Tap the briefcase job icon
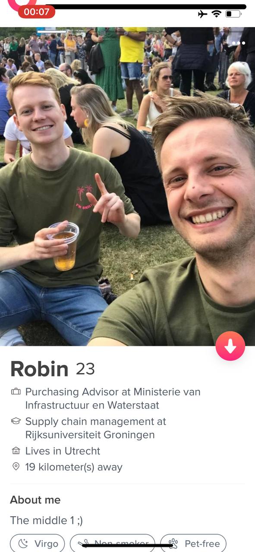255x552 pixels. point(16,392)
